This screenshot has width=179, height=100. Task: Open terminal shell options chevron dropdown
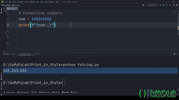[x=39, y=54]
